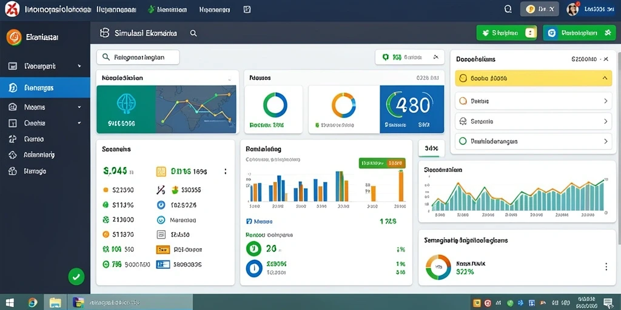
Task: Toggle green check circle at the sidebar bottom
Action: (x=76, y=277)
